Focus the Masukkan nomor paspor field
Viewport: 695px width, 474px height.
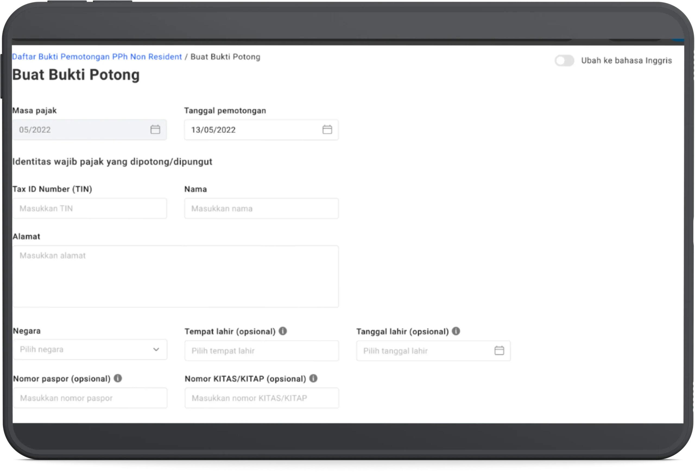click(x=90, y=398)
